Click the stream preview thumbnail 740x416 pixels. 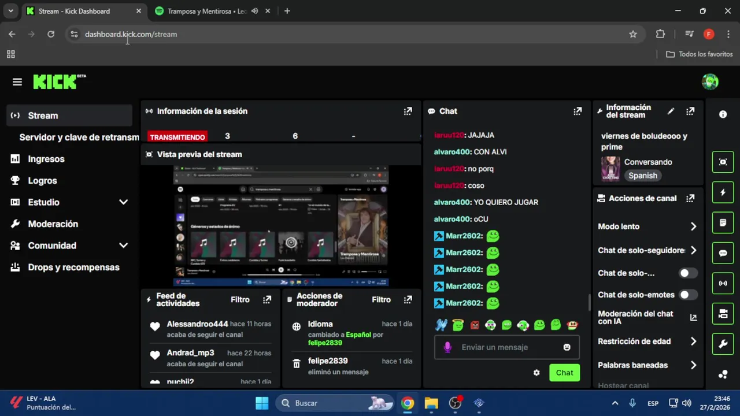(x=281, y=226)
